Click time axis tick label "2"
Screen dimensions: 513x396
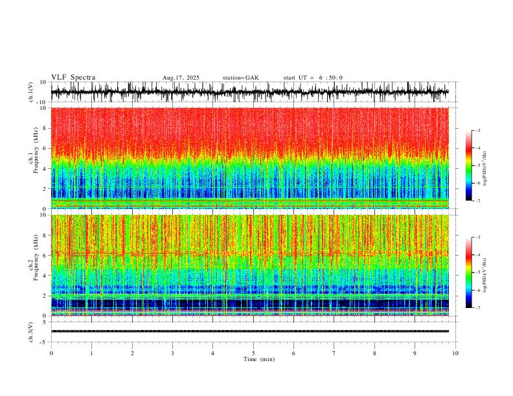pyautogui.click(x=132, y=353)
